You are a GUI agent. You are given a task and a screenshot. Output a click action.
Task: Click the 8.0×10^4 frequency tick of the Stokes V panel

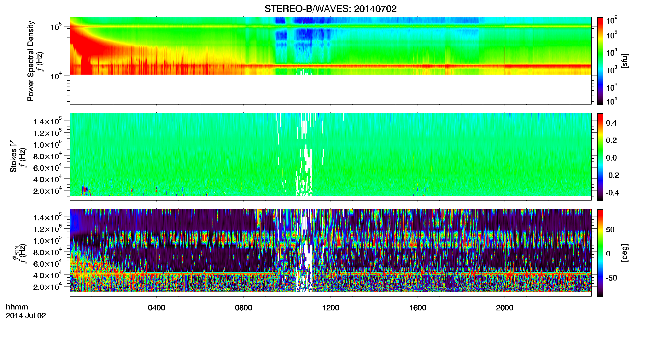(48, 156)
